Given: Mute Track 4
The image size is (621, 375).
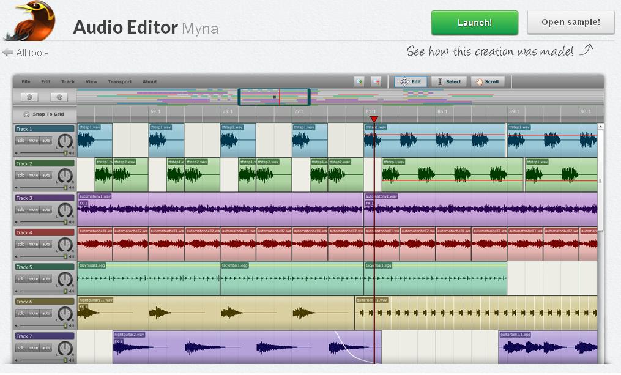Looking at the screenshot, I should pos(34,243).
